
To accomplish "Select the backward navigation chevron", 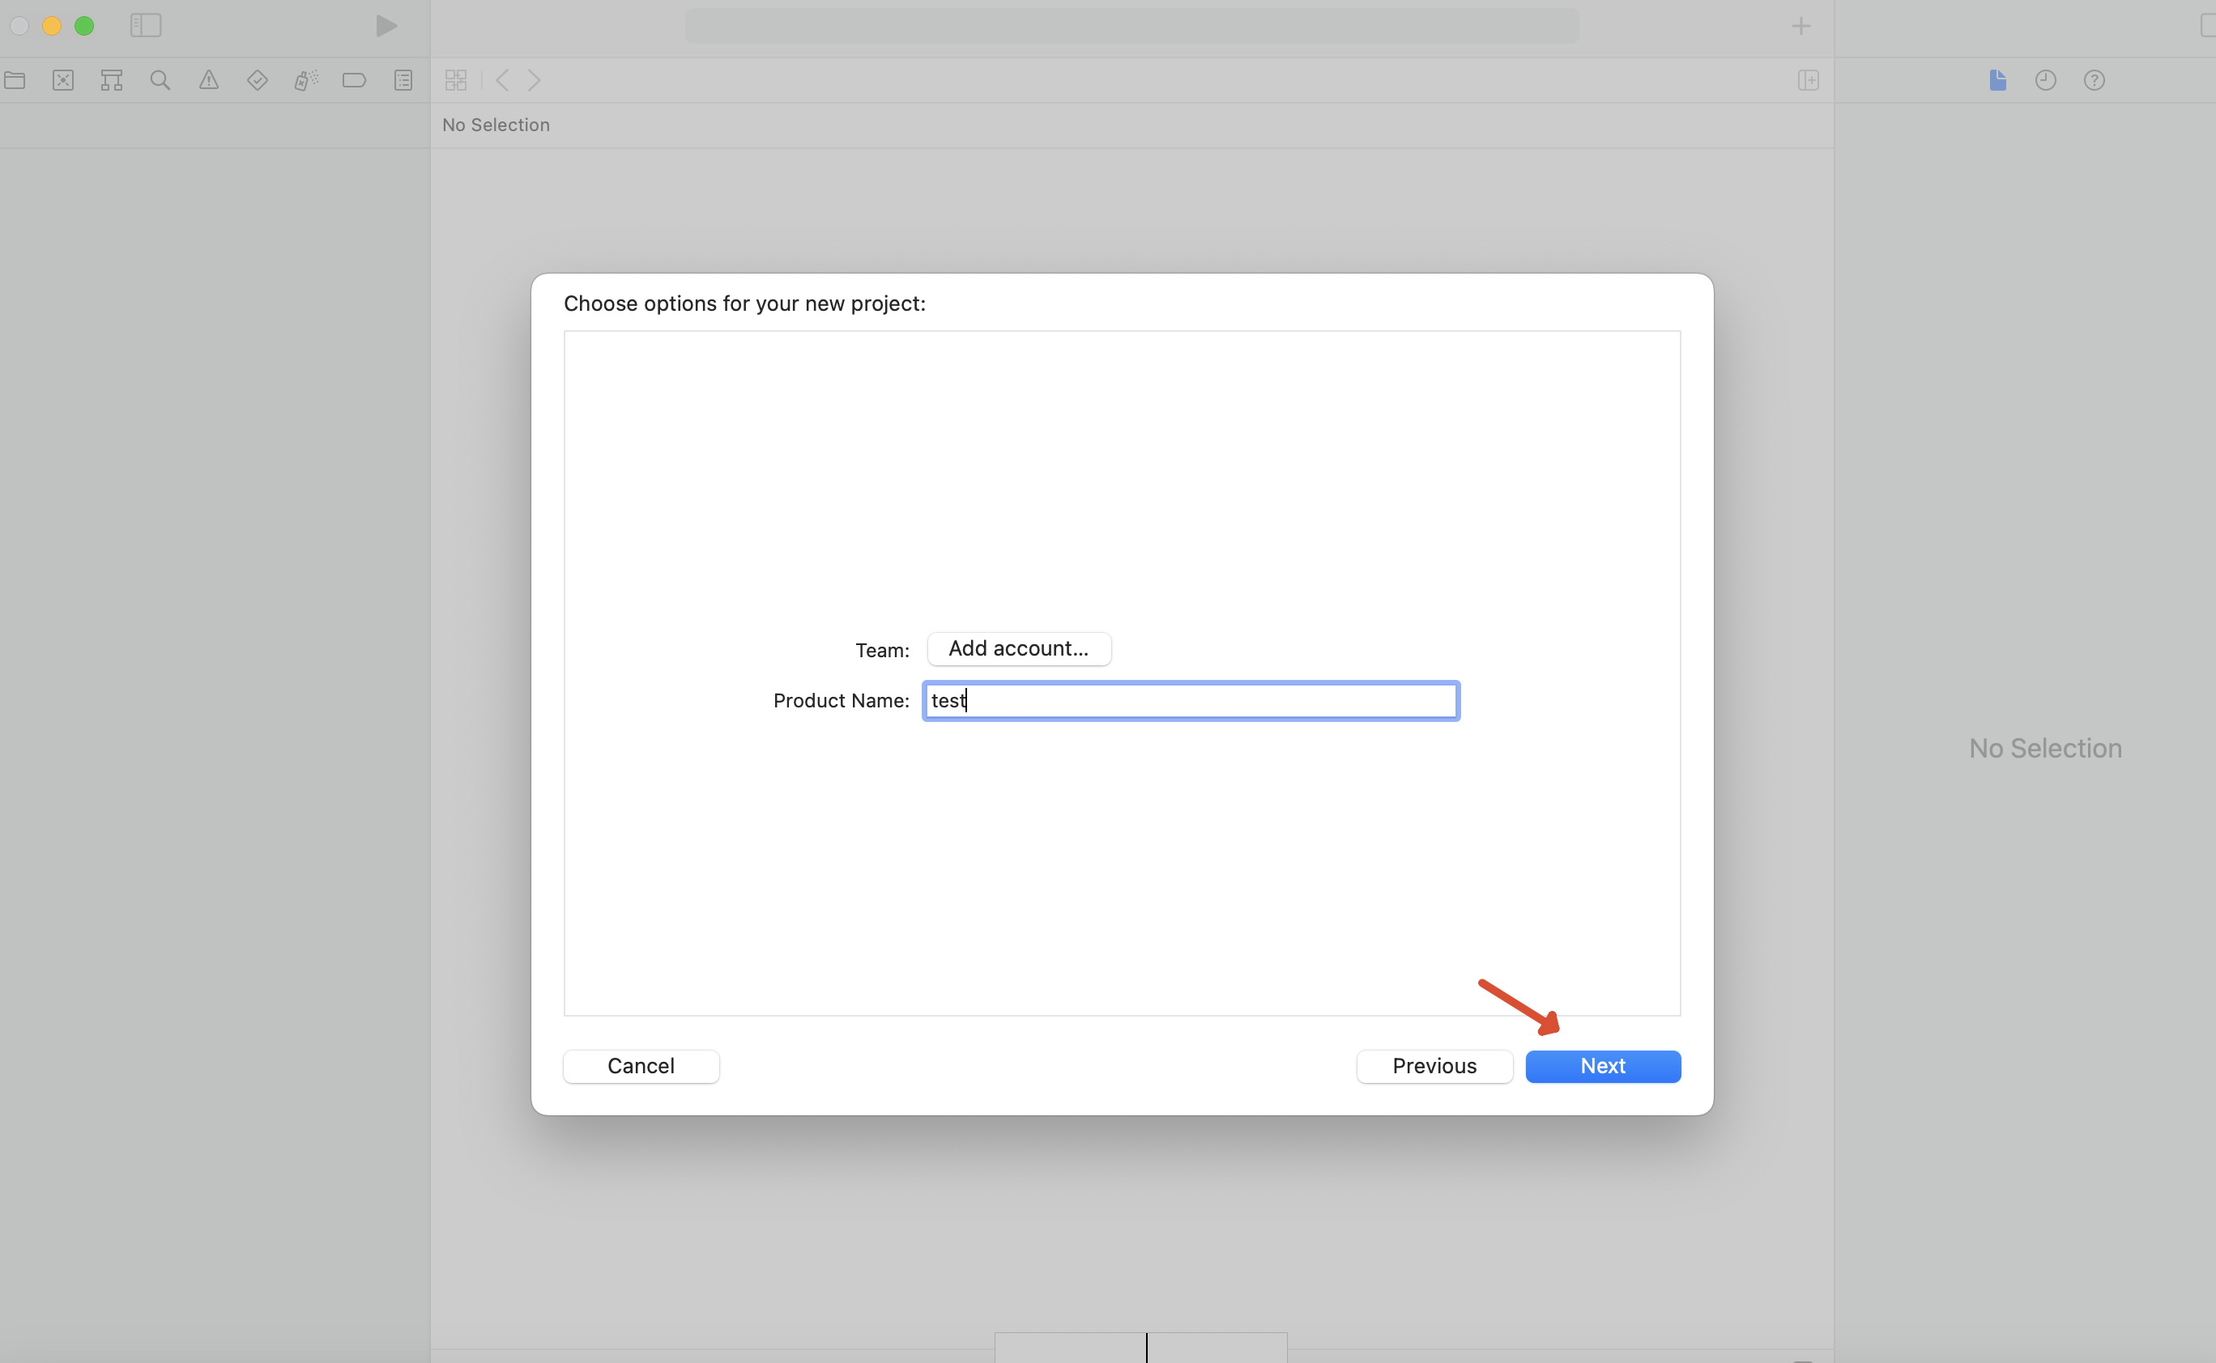I will tap(503, 79).
